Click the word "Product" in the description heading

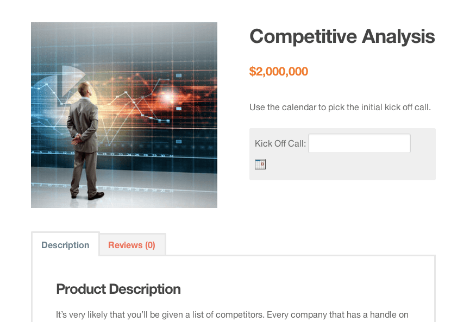click(80, 289)
